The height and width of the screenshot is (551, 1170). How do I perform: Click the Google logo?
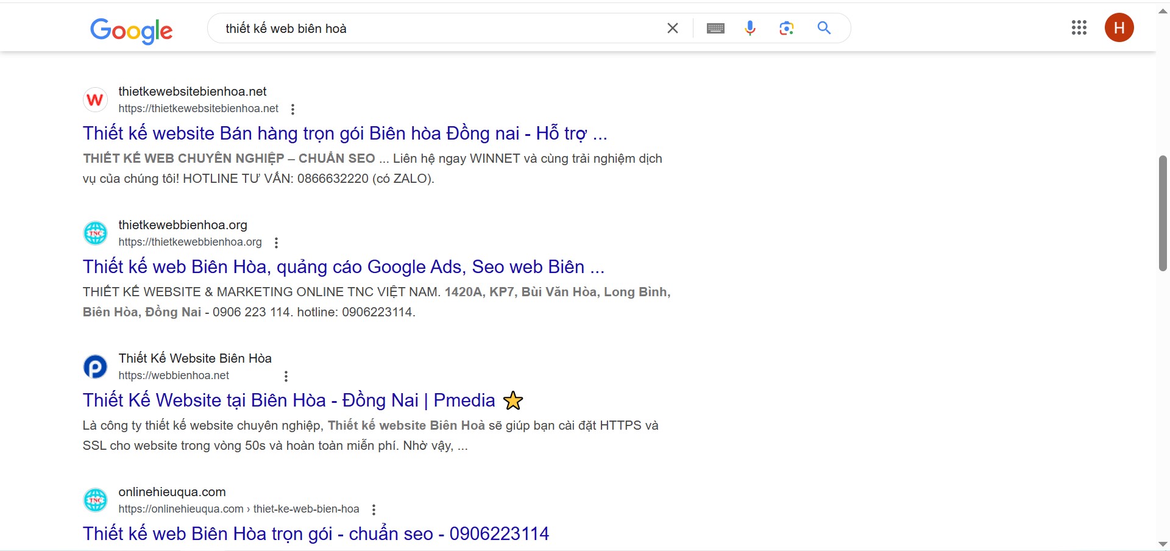(x=132, y=30)
